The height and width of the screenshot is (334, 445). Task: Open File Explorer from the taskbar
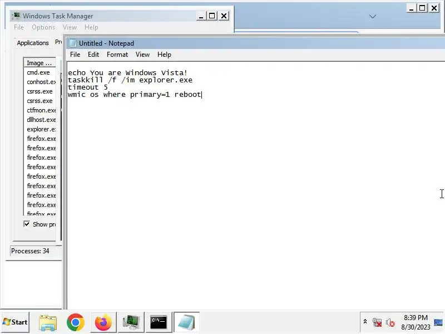pos(48,322)
